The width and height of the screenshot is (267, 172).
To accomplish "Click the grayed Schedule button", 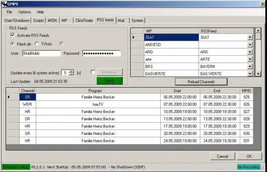I will click(x=109, y=72).
